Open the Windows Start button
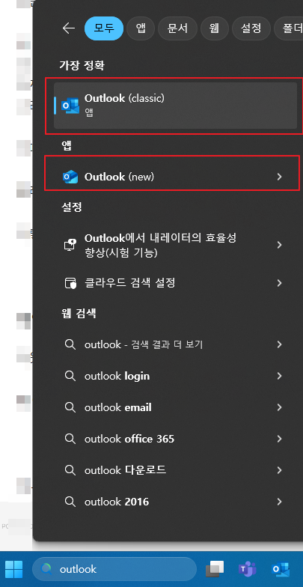This screenshot has height=587, width=303. 13,569
